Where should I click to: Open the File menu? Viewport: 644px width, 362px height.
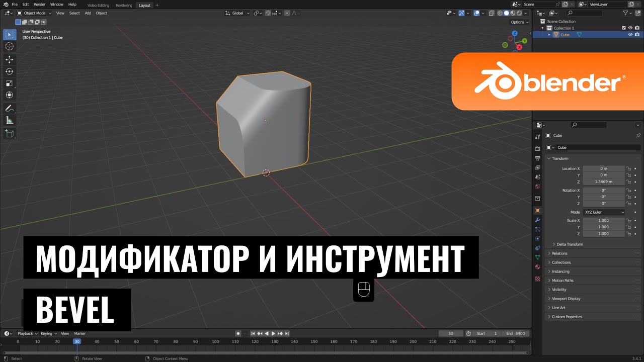(x=15, y=5)
